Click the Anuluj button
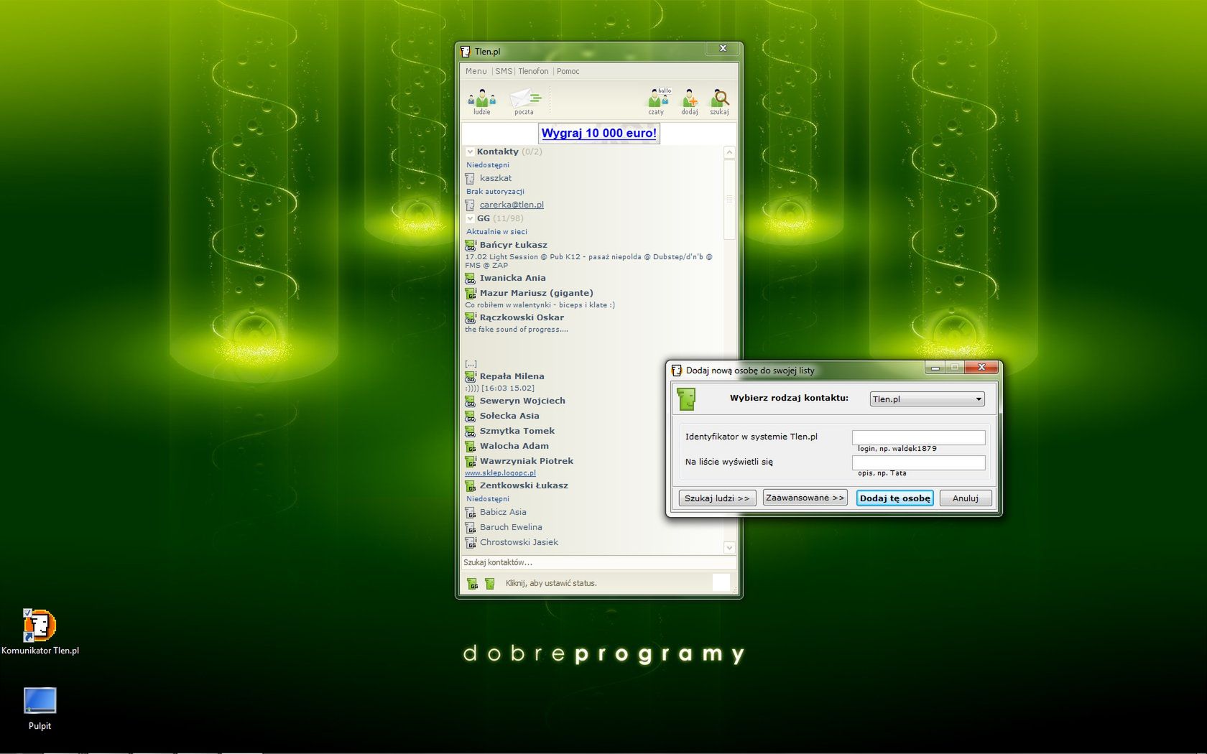Image resolution: width=1207 pixels, height=754 pixels. tap(965, 498)
